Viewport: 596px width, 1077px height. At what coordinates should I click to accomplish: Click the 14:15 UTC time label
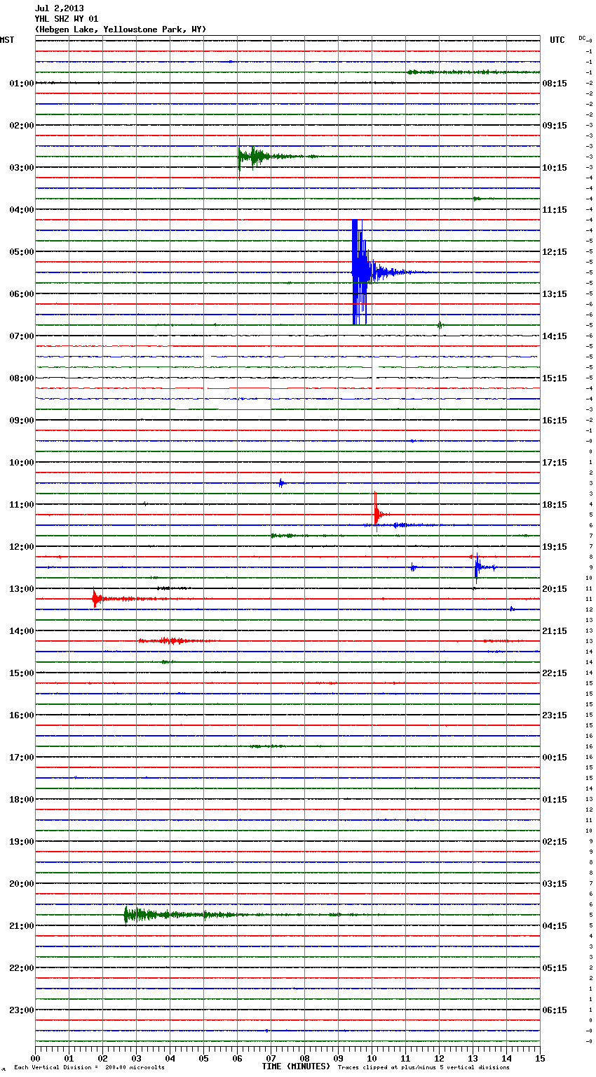coord(555,336)
